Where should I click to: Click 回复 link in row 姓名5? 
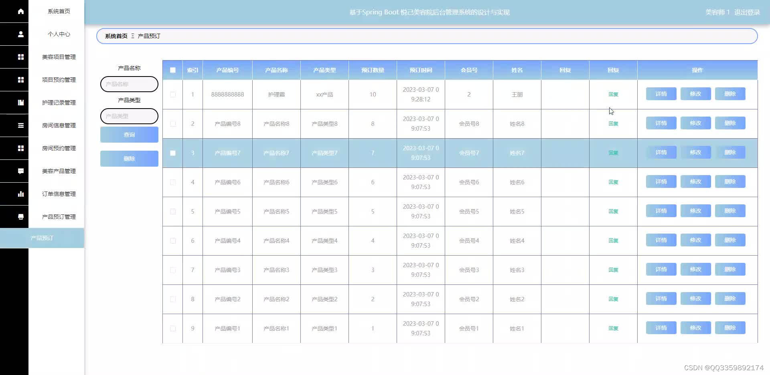click(x=613, y=212)
